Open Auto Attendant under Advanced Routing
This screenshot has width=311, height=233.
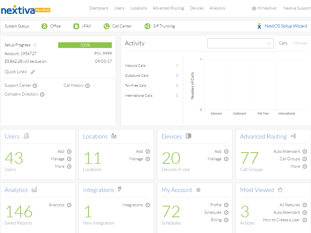click(x=287, y=151)
